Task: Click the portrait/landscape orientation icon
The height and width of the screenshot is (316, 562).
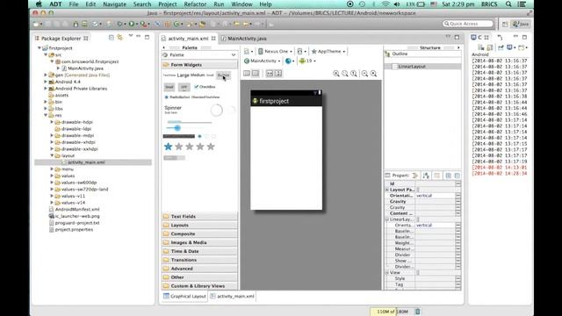Action: click(x=300, y=51)
